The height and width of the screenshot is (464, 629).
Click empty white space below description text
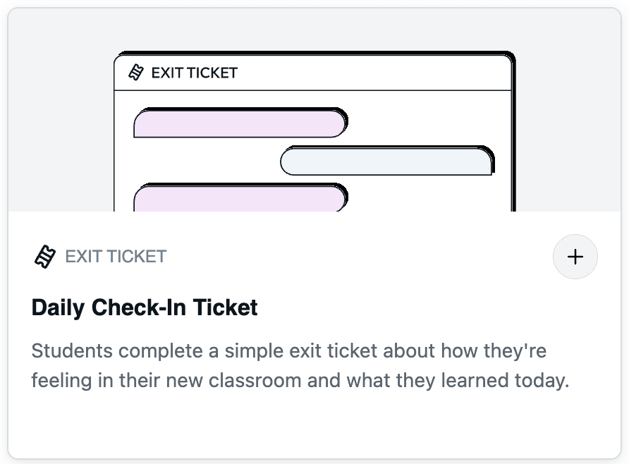[x=314, y=425]
